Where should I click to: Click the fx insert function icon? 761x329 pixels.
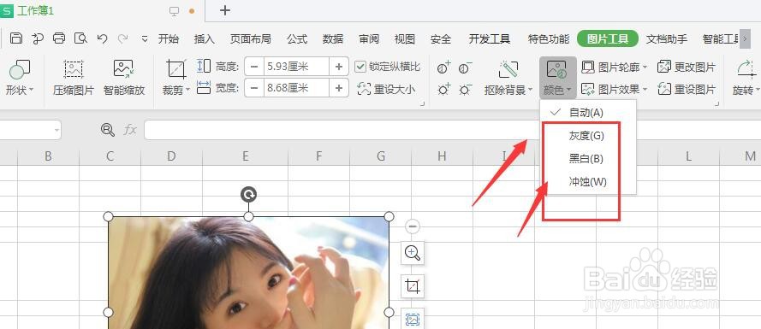129,130
